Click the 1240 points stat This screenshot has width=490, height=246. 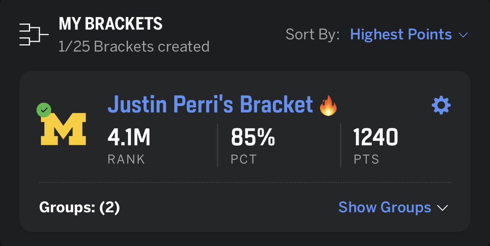tap(376, 137)
